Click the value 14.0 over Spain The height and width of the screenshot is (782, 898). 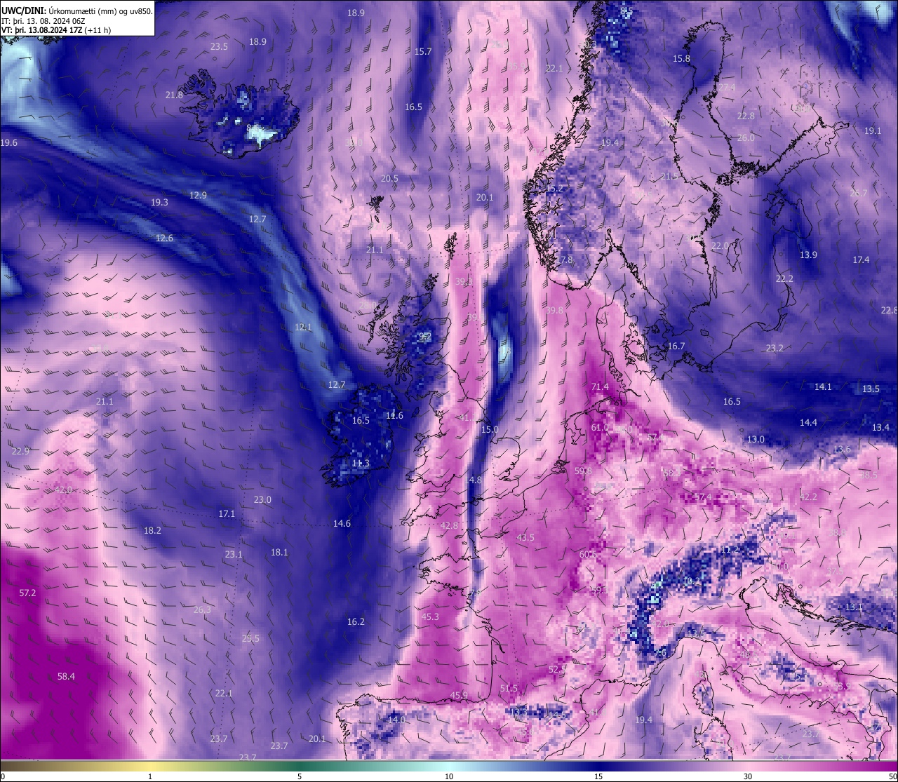click(x=396, y=719)
